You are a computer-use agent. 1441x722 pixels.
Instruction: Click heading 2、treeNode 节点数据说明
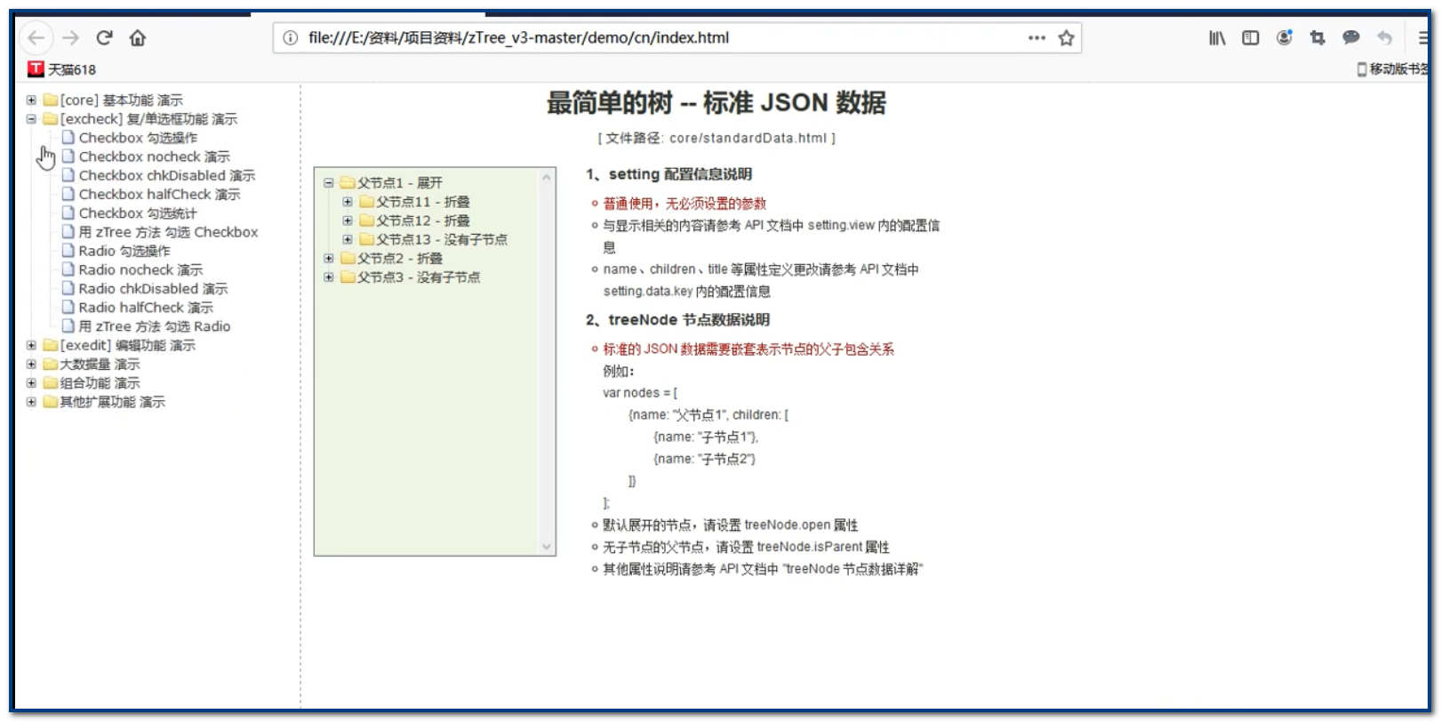677,320
